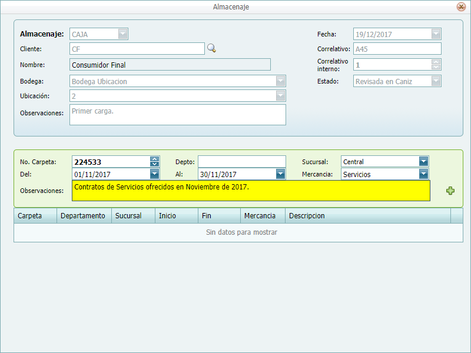Click the Correlativo field showing A45
The width and height of the screenshot is (471, 353).
[x=397, y=49]
